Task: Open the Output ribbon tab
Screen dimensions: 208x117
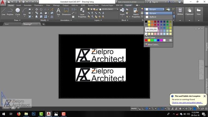Action: tap(66, 5)
